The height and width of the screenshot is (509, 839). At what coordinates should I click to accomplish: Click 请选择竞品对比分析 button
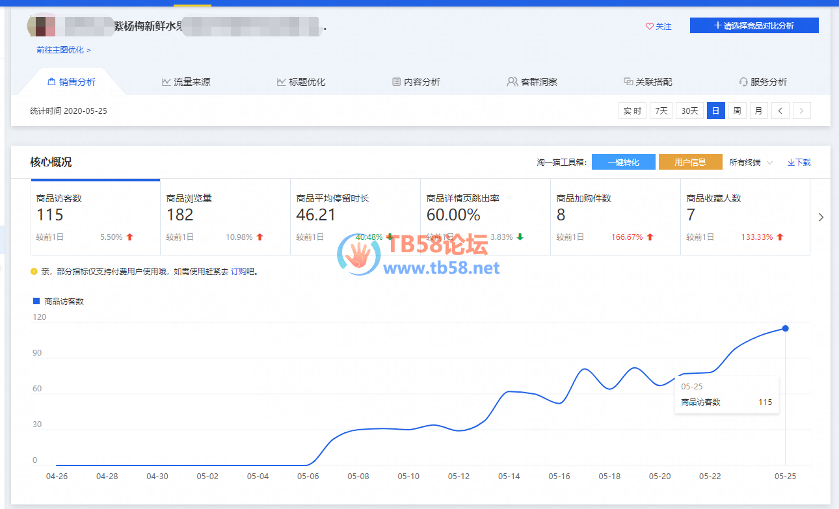[x=754, y=25]
